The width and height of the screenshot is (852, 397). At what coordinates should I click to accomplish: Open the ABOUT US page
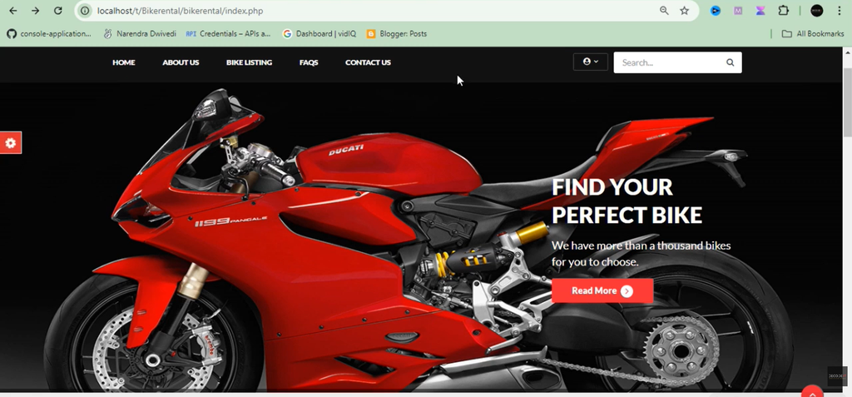[x=181, y=62]
